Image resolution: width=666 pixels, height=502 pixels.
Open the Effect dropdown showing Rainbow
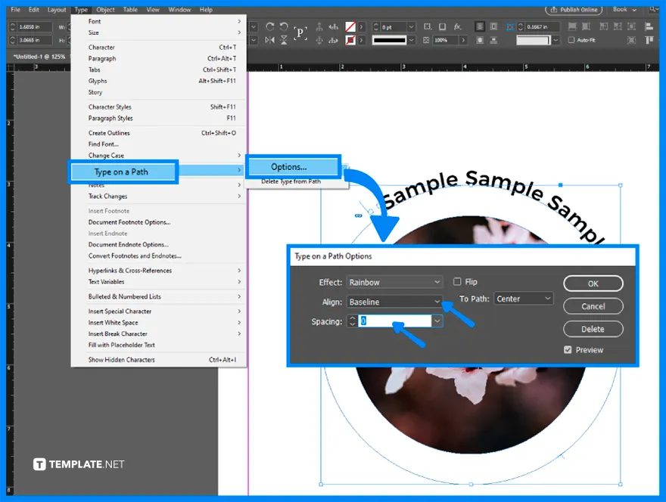click(394, 281)
